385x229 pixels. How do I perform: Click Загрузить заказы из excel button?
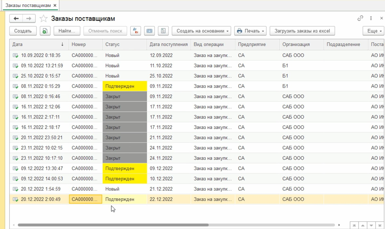tap(302, 31)
